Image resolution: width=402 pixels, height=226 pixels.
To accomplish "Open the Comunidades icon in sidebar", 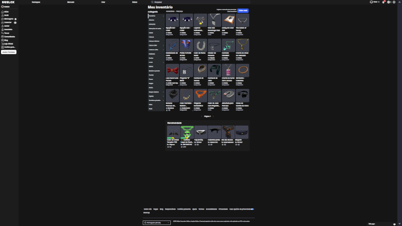I will click(3, 37).
